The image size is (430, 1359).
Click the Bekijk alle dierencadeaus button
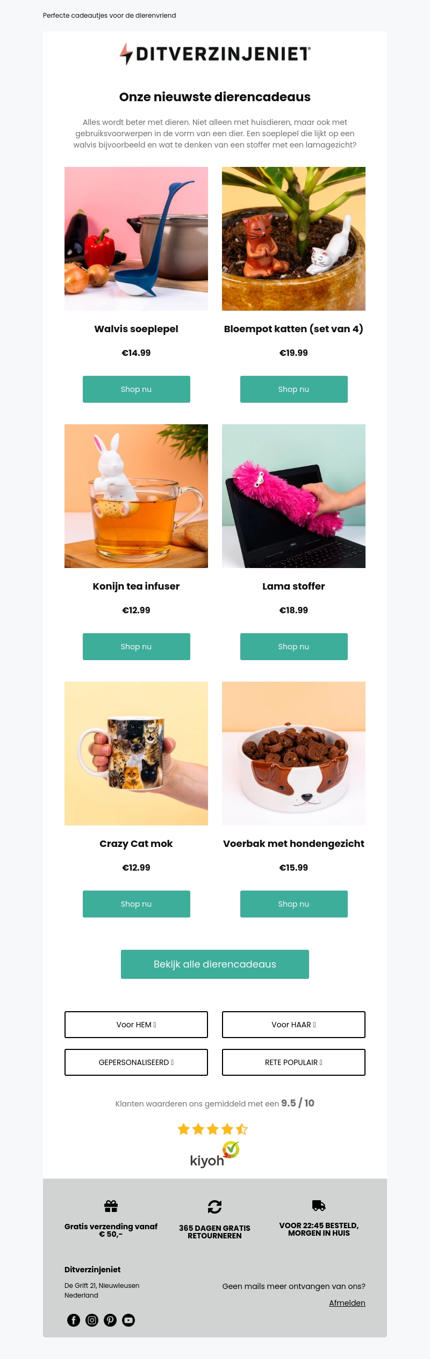coord(215,964)
